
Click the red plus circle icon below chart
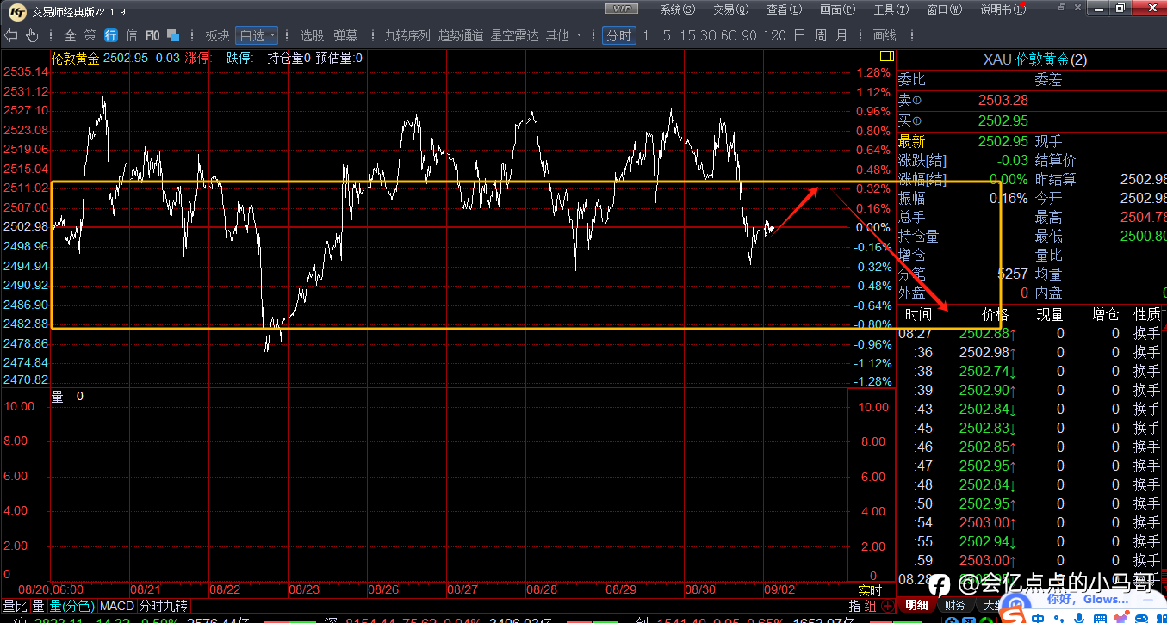point(888,606)
